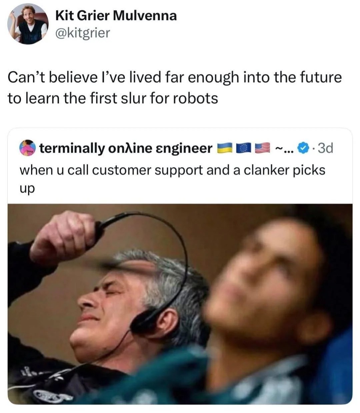Click the United States flag emoji

263,148
